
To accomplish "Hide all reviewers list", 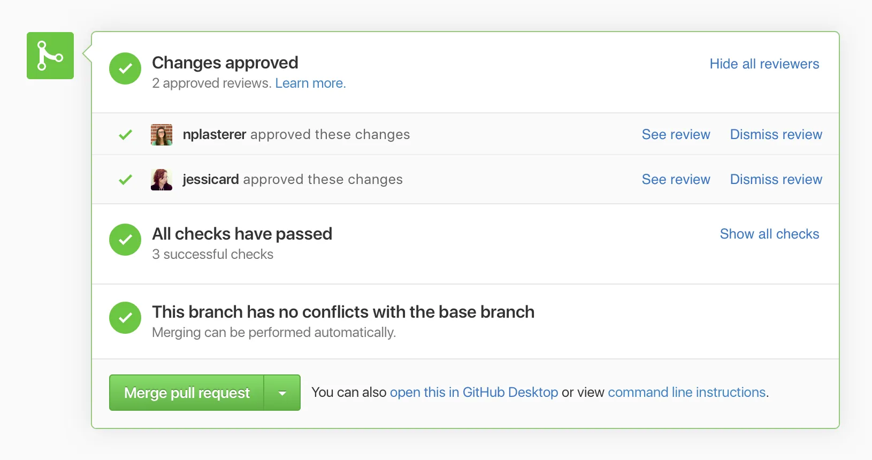I will tap(764, 64).
